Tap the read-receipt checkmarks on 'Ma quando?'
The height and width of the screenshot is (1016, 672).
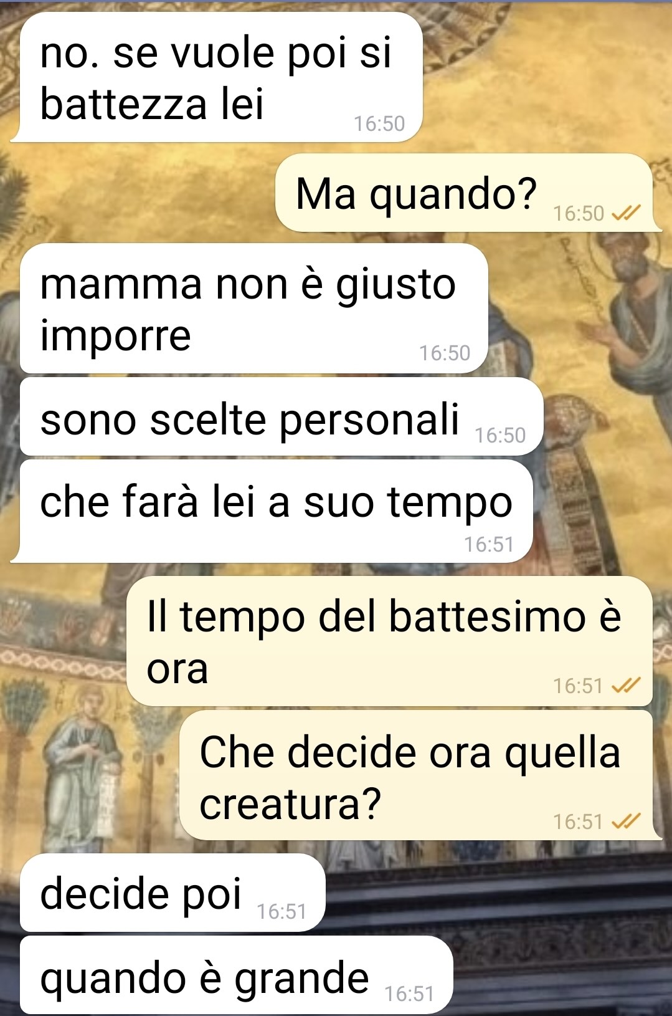pos(626,214)
